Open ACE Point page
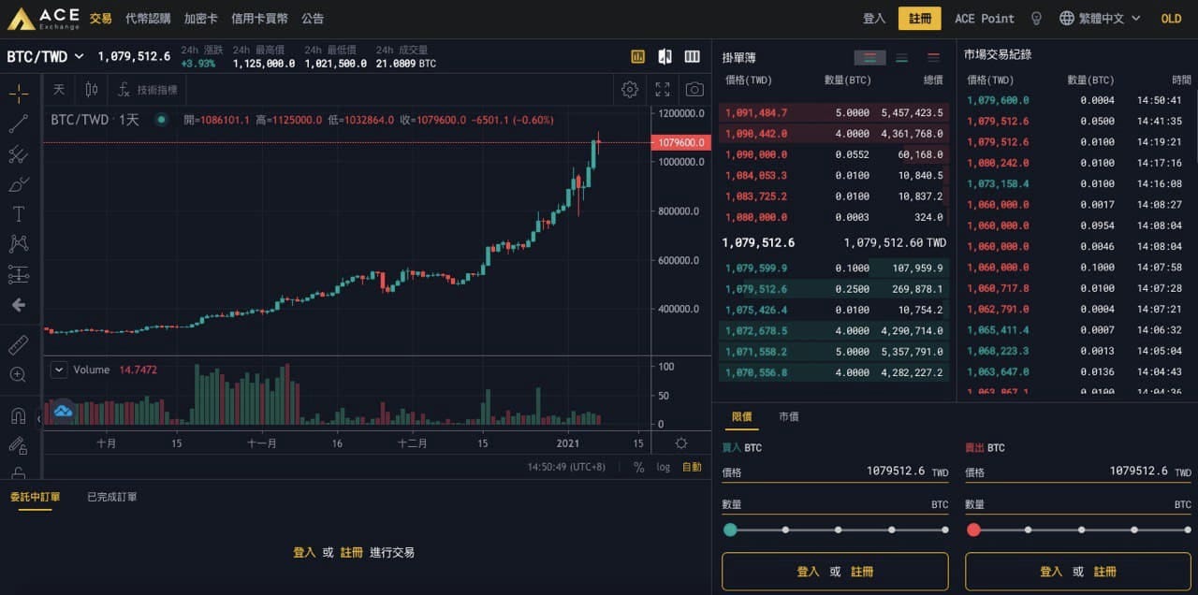Viewport: 1198px width, 595px height. click(985, 19)
